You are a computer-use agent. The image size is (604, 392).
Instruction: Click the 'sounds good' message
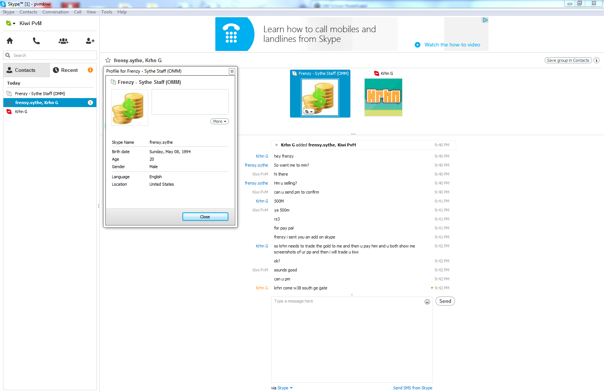(285, 270)
